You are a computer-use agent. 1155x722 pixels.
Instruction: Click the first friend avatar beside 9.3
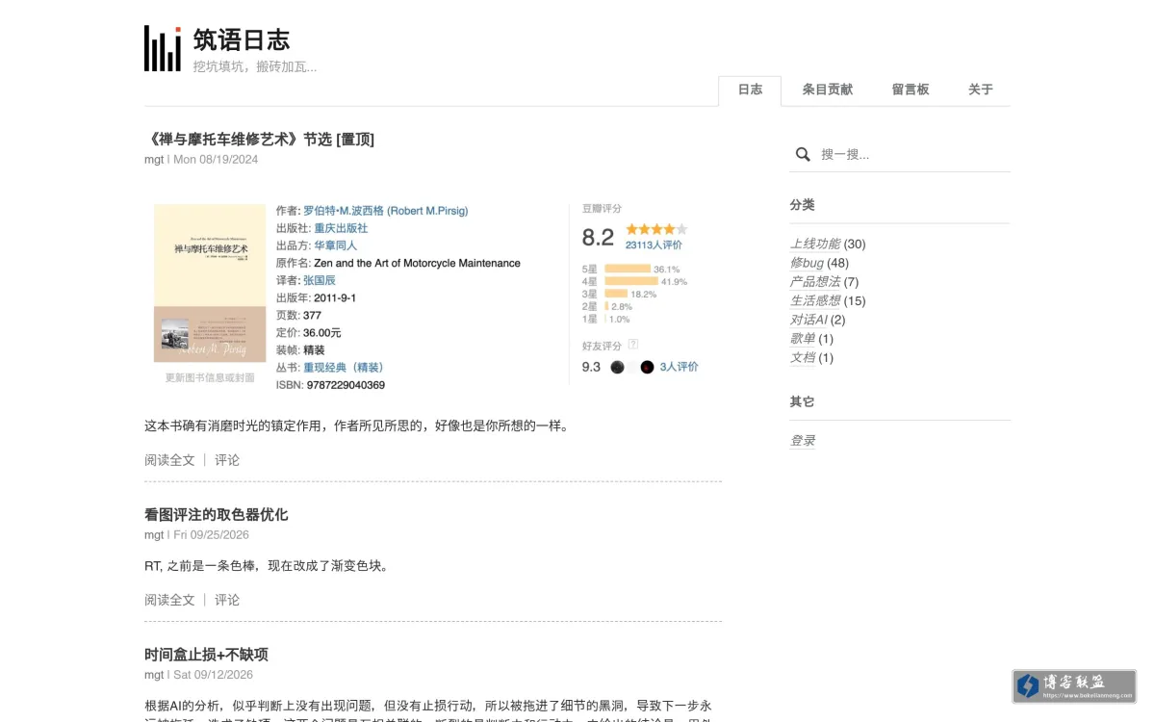click(617, 367)
